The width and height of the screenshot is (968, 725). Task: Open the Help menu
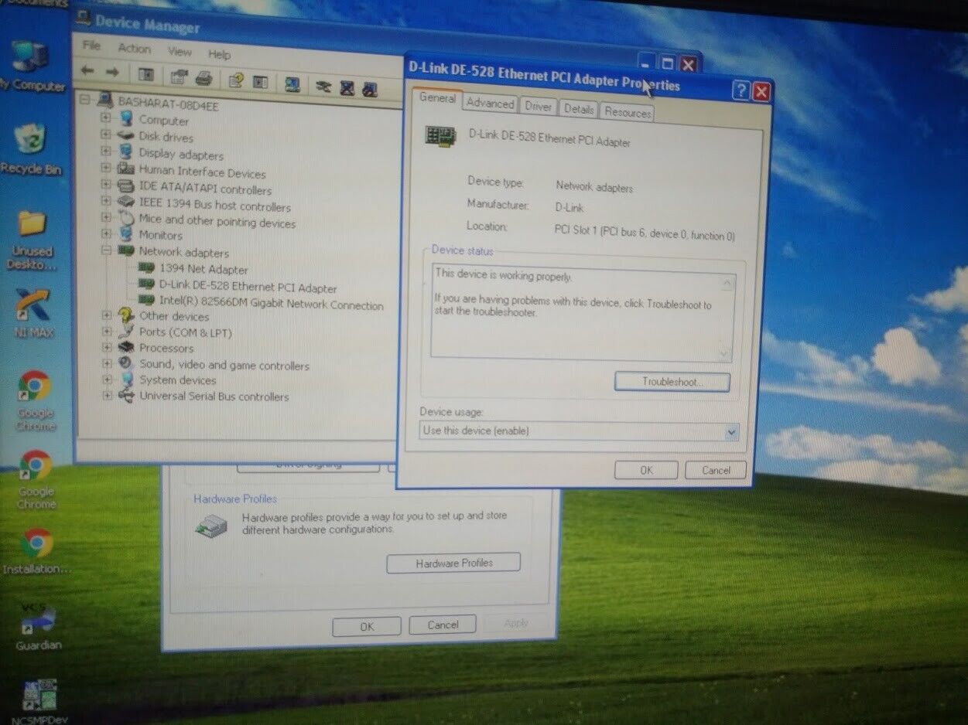[219, 54]
